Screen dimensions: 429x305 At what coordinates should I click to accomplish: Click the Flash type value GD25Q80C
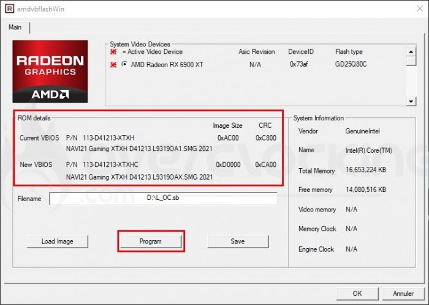pos(351,64)
